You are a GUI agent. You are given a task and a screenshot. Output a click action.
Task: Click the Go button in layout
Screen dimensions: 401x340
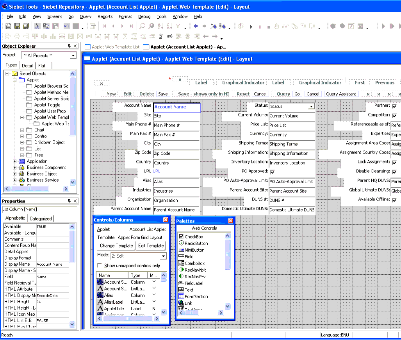click(297, 94)
